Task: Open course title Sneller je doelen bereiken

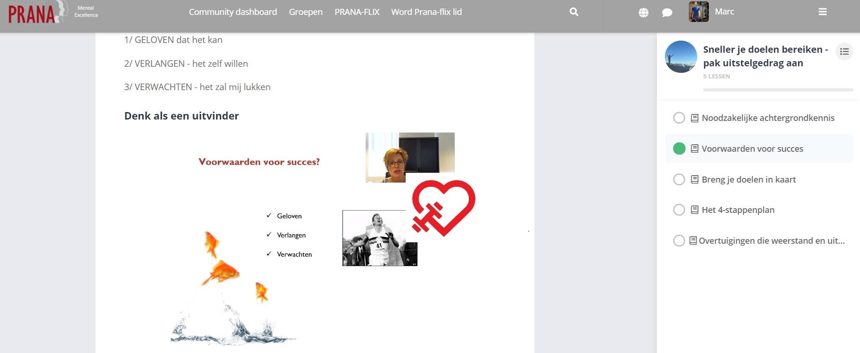Action: [765, 56]
